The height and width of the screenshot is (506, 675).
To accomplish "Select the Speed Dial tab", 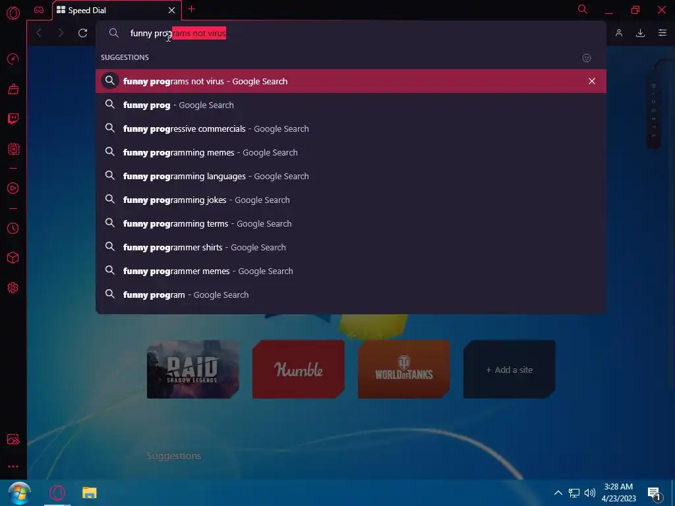I will pos(117,11).
